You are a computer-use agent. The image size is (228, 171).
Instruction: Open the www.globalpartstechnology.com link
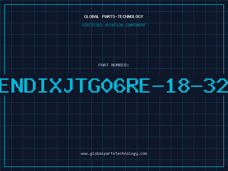point(114,154)
